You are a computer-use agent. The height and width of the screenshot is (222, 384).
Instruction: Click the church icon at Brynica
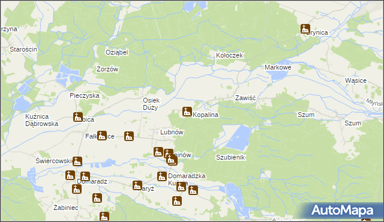click(x=305, y=29)
